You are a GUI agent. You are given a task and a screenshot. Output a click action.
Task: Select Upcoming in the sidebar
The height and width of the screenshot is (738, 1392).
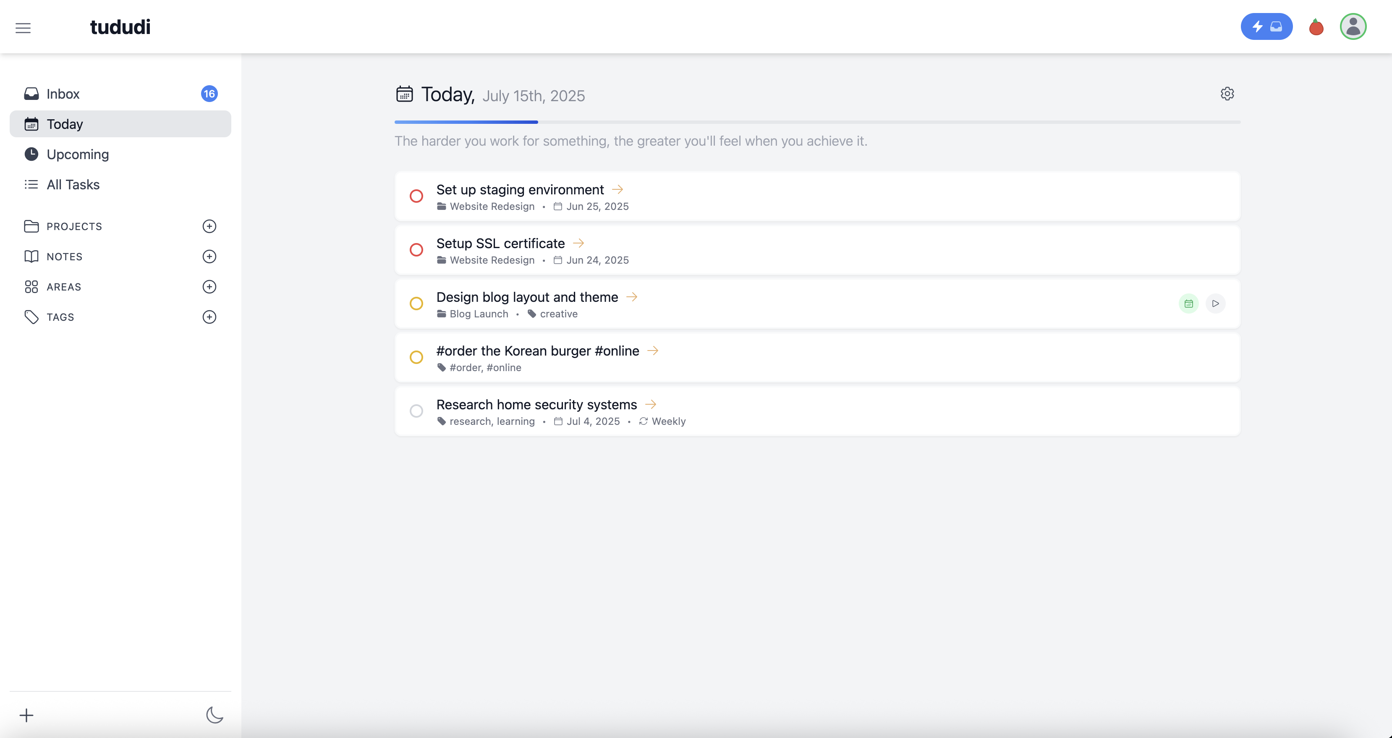coord(77,154)
